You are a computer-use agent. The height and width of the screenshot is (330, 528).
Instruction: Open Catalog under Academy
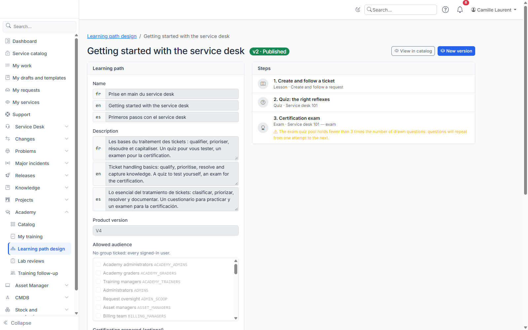click(40, 224)
